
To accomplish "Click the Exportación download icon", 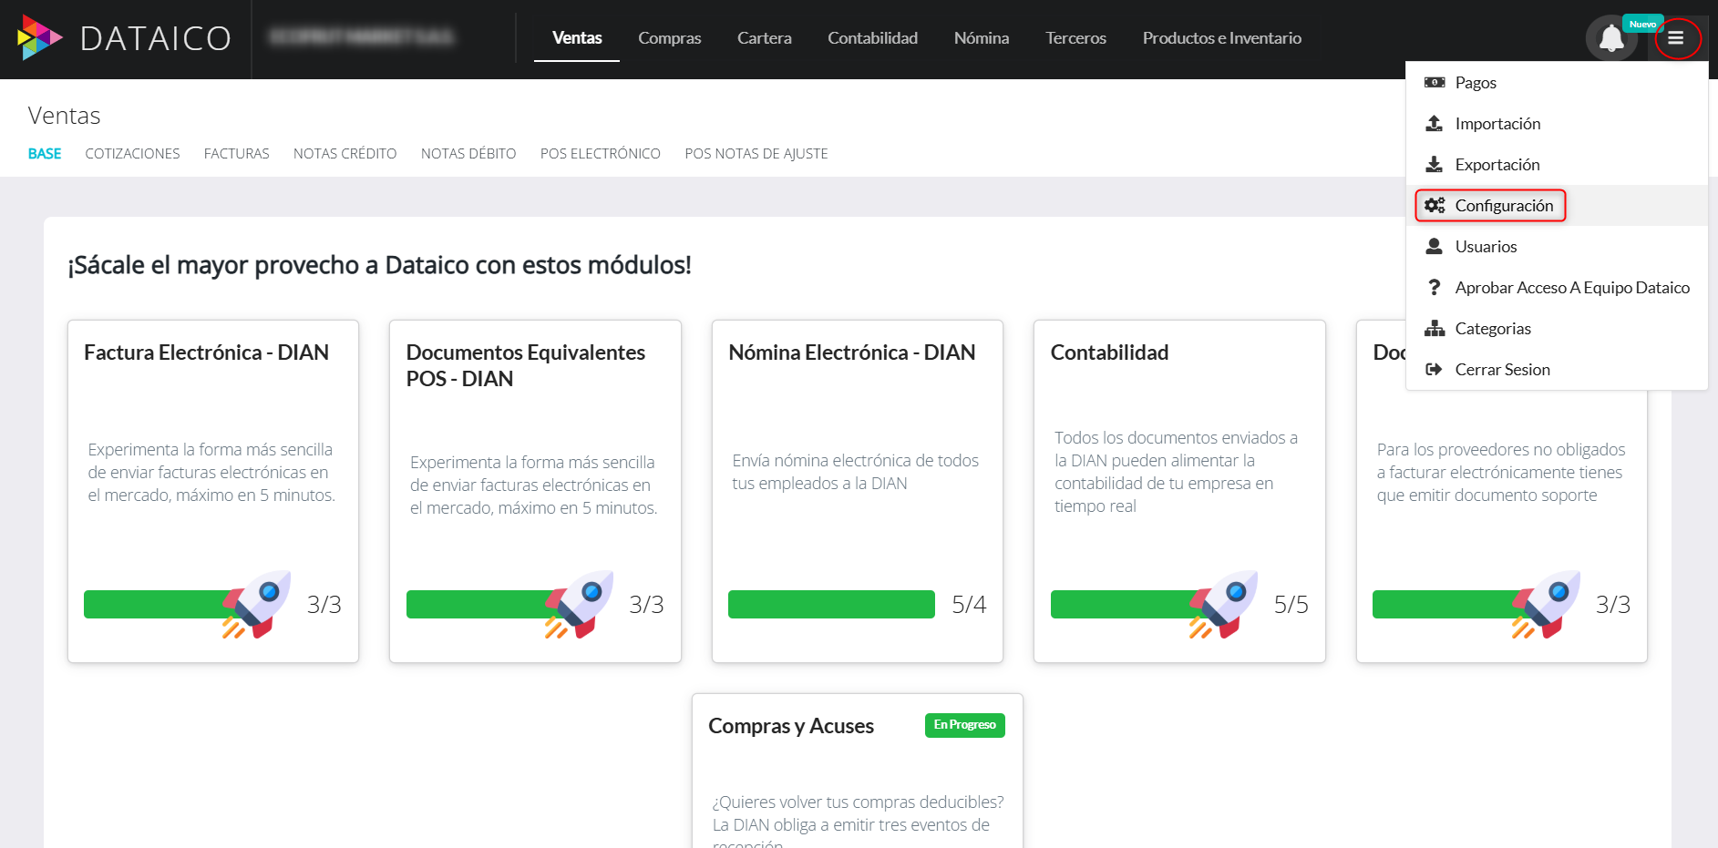I will [x=1435, y=164].
